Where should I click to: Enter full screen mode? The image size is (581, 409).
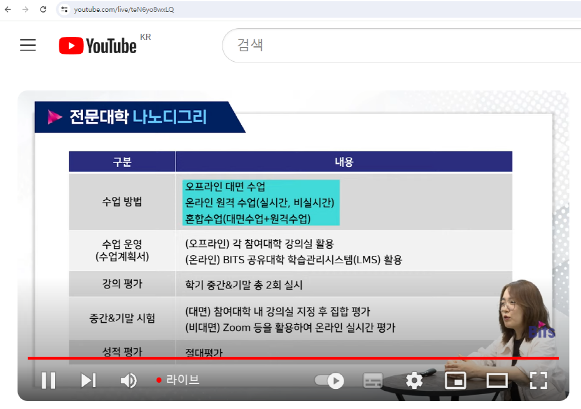pos(539,380)
